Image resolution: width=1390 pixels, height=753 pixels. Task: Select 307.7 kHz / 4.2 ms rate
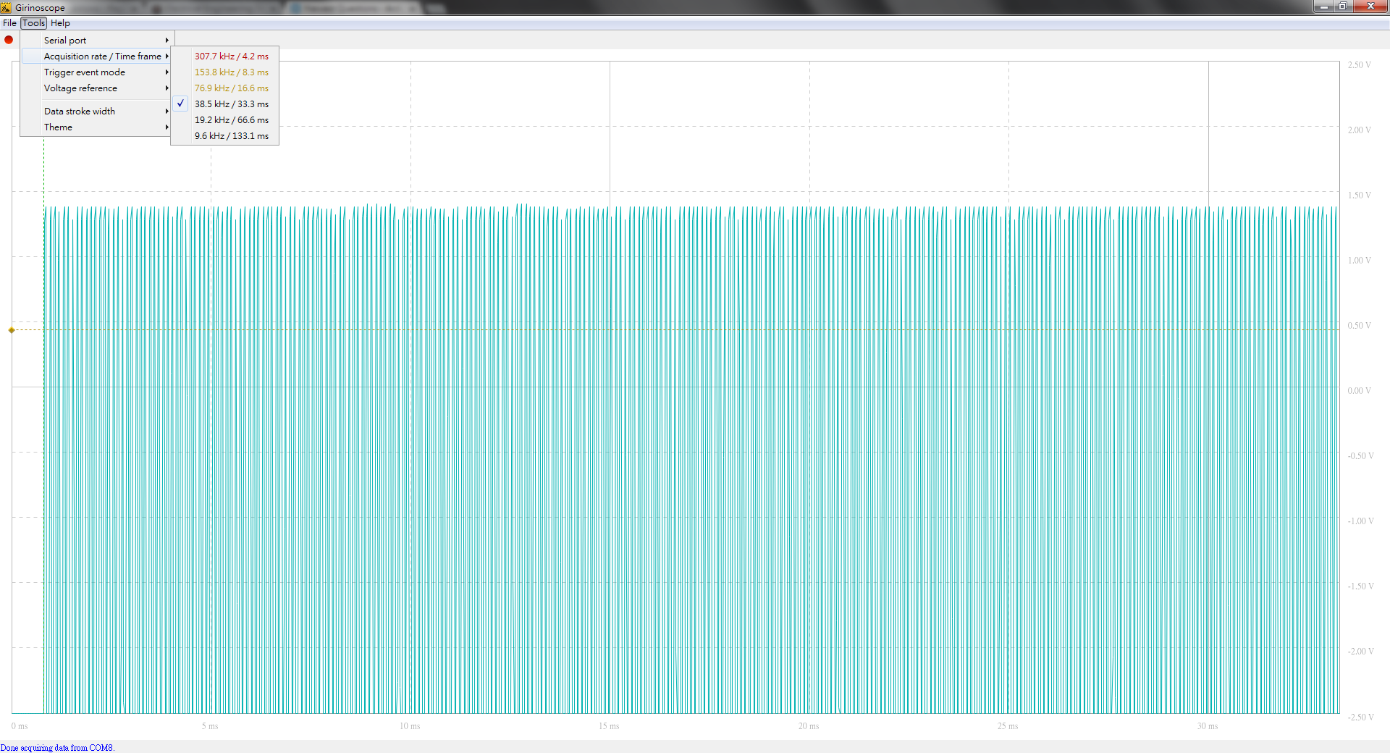click(x=225, y=56)
